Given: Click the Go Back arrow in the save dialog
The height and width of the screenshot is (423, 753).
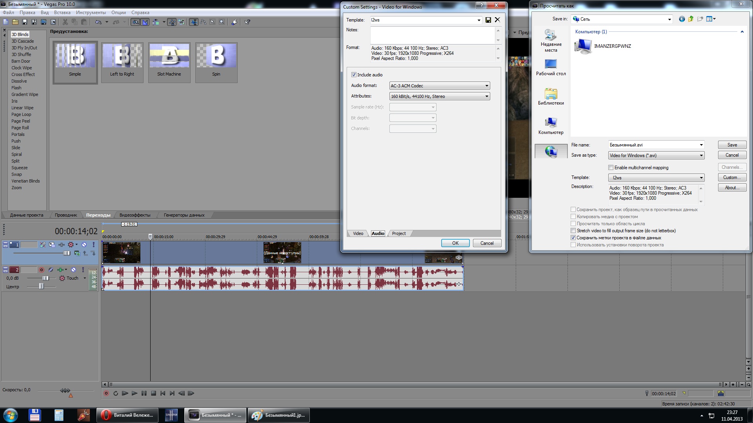Looking at the screenshot, I should [682, 19].
